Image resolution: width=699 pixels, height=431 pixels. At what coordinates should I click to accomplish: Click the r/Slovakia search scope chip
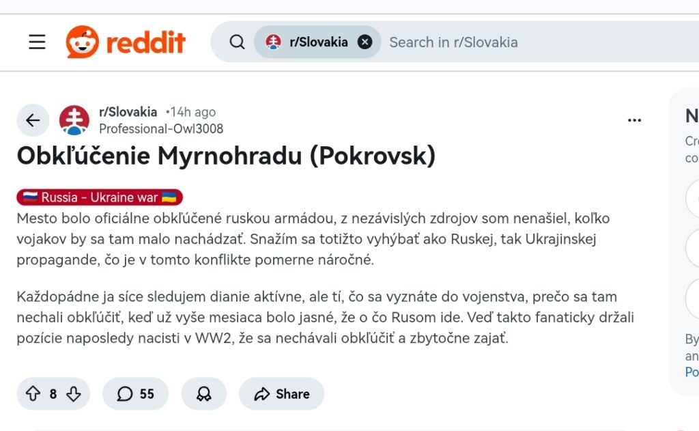[x=319, y=42]
